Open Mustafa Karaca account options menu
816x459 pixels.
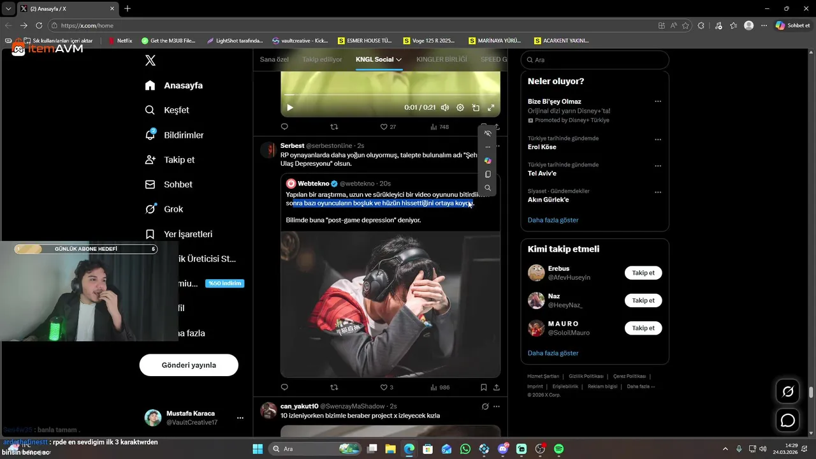tap(240, 418)
